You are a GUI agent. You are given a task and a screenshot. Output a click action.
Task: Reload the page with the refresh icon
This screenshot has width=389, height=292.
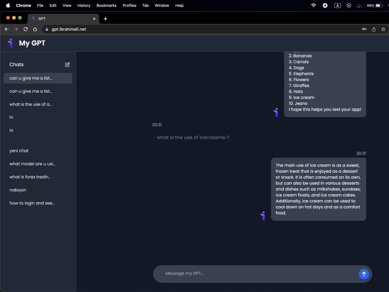25,29
